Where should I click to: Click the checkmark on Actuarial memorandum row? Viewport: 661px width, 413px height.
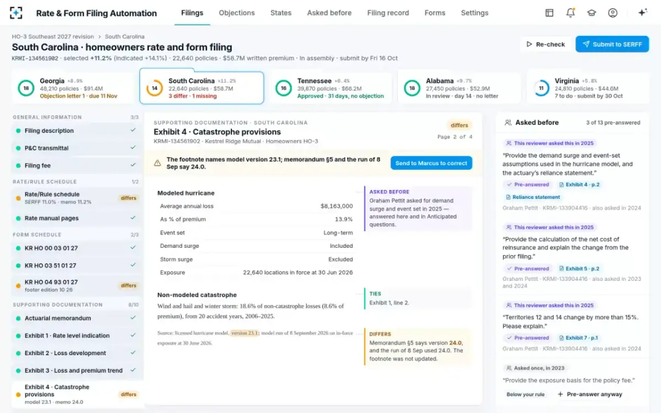(x=133, y=318)
